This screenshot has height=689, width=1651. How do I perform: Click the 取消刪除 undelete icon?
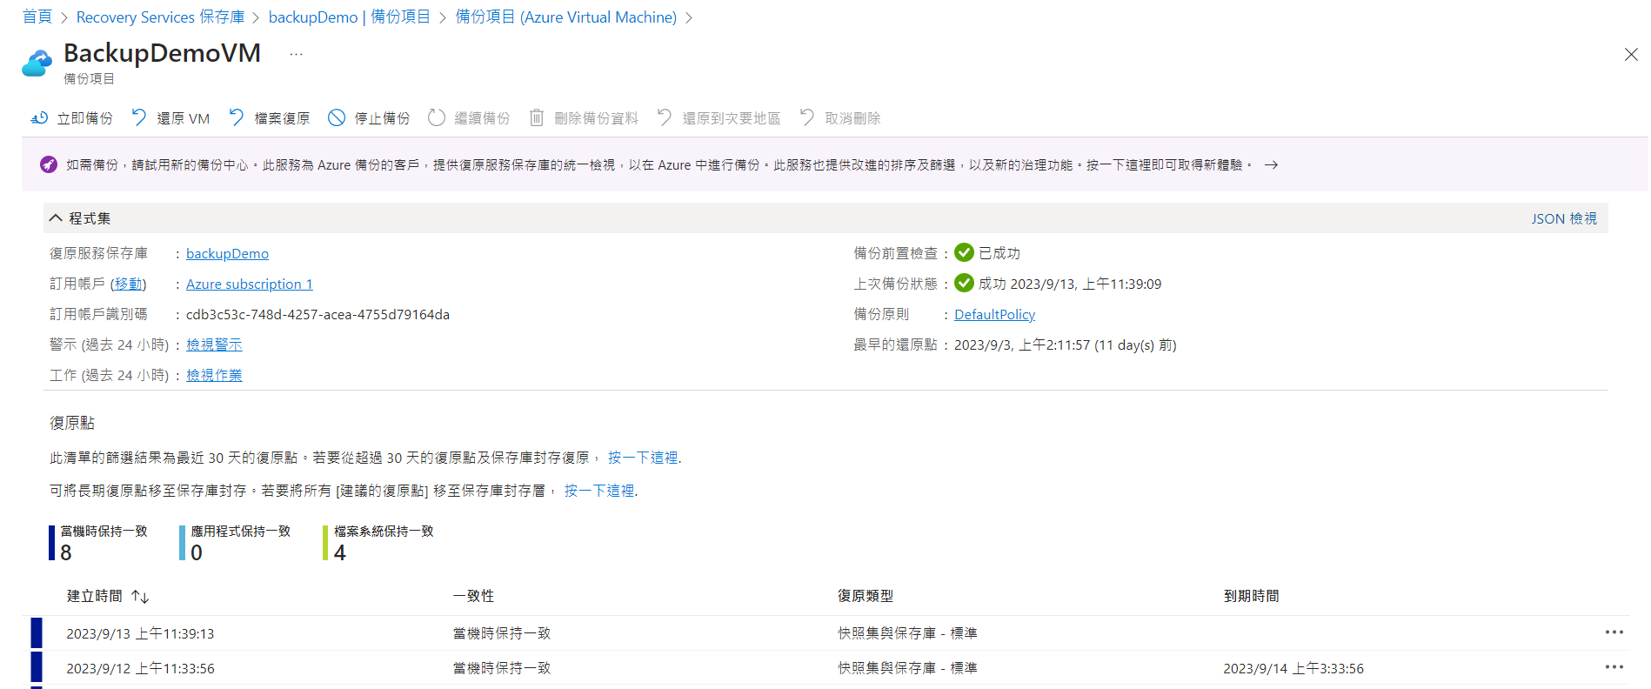tap(807, 117)
